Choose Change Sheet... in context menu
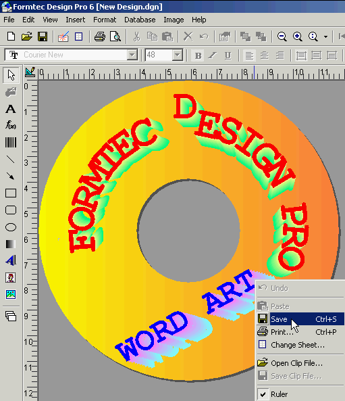 tap(300, 345)
